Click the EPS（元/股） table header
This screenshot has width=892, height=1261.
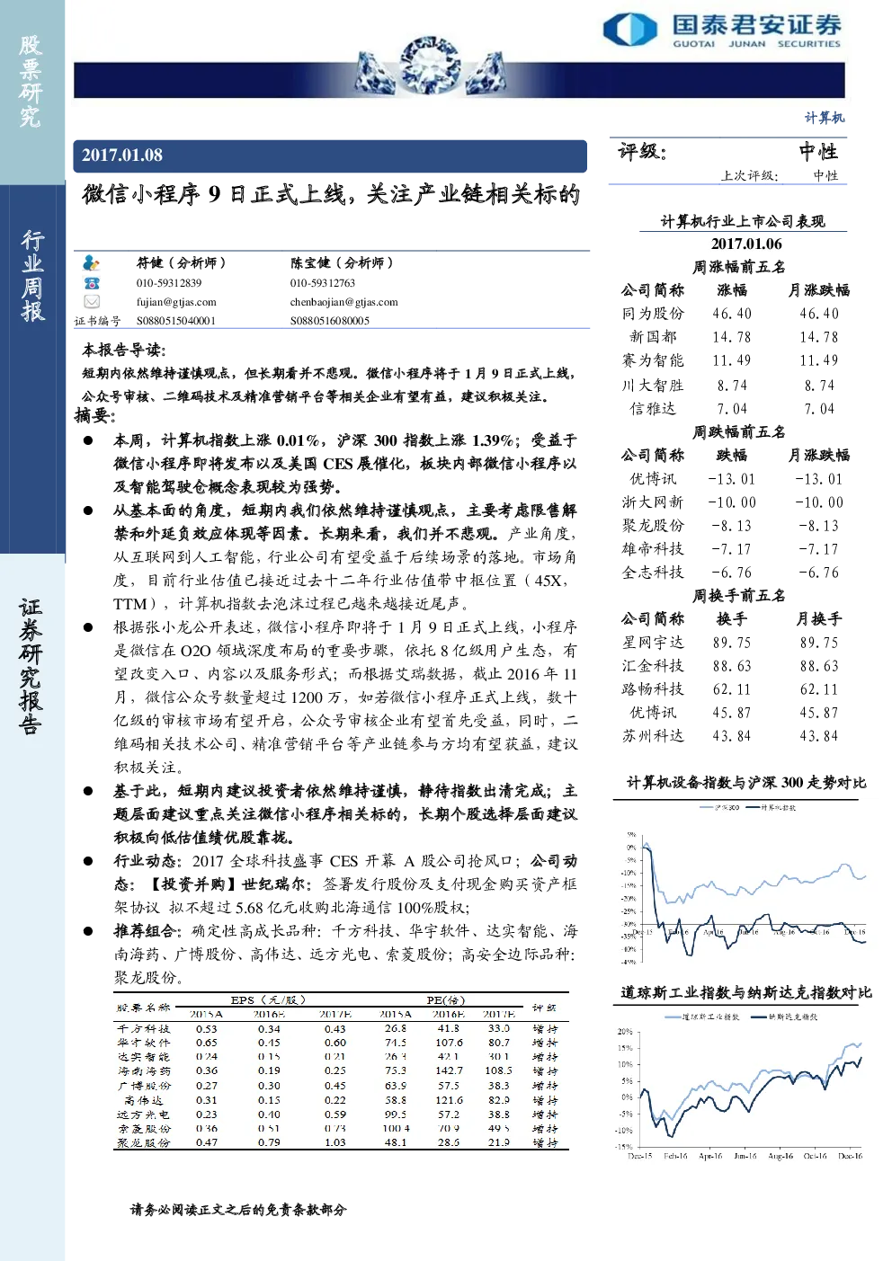tap(268, 999)
